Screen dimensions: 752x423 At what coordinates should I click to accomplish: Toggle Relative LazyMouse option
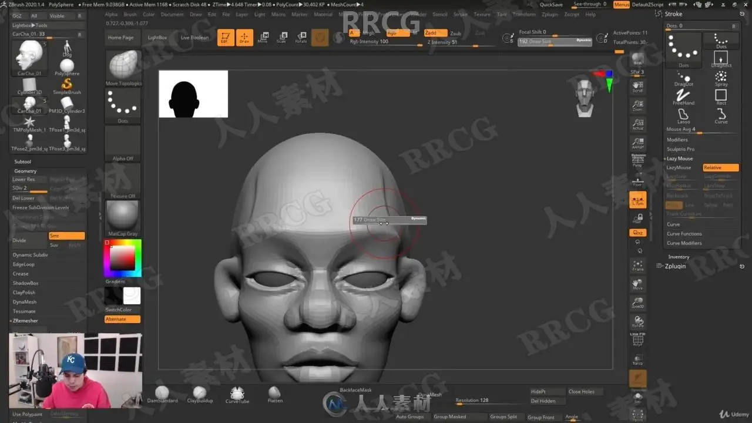coord(721,167)
